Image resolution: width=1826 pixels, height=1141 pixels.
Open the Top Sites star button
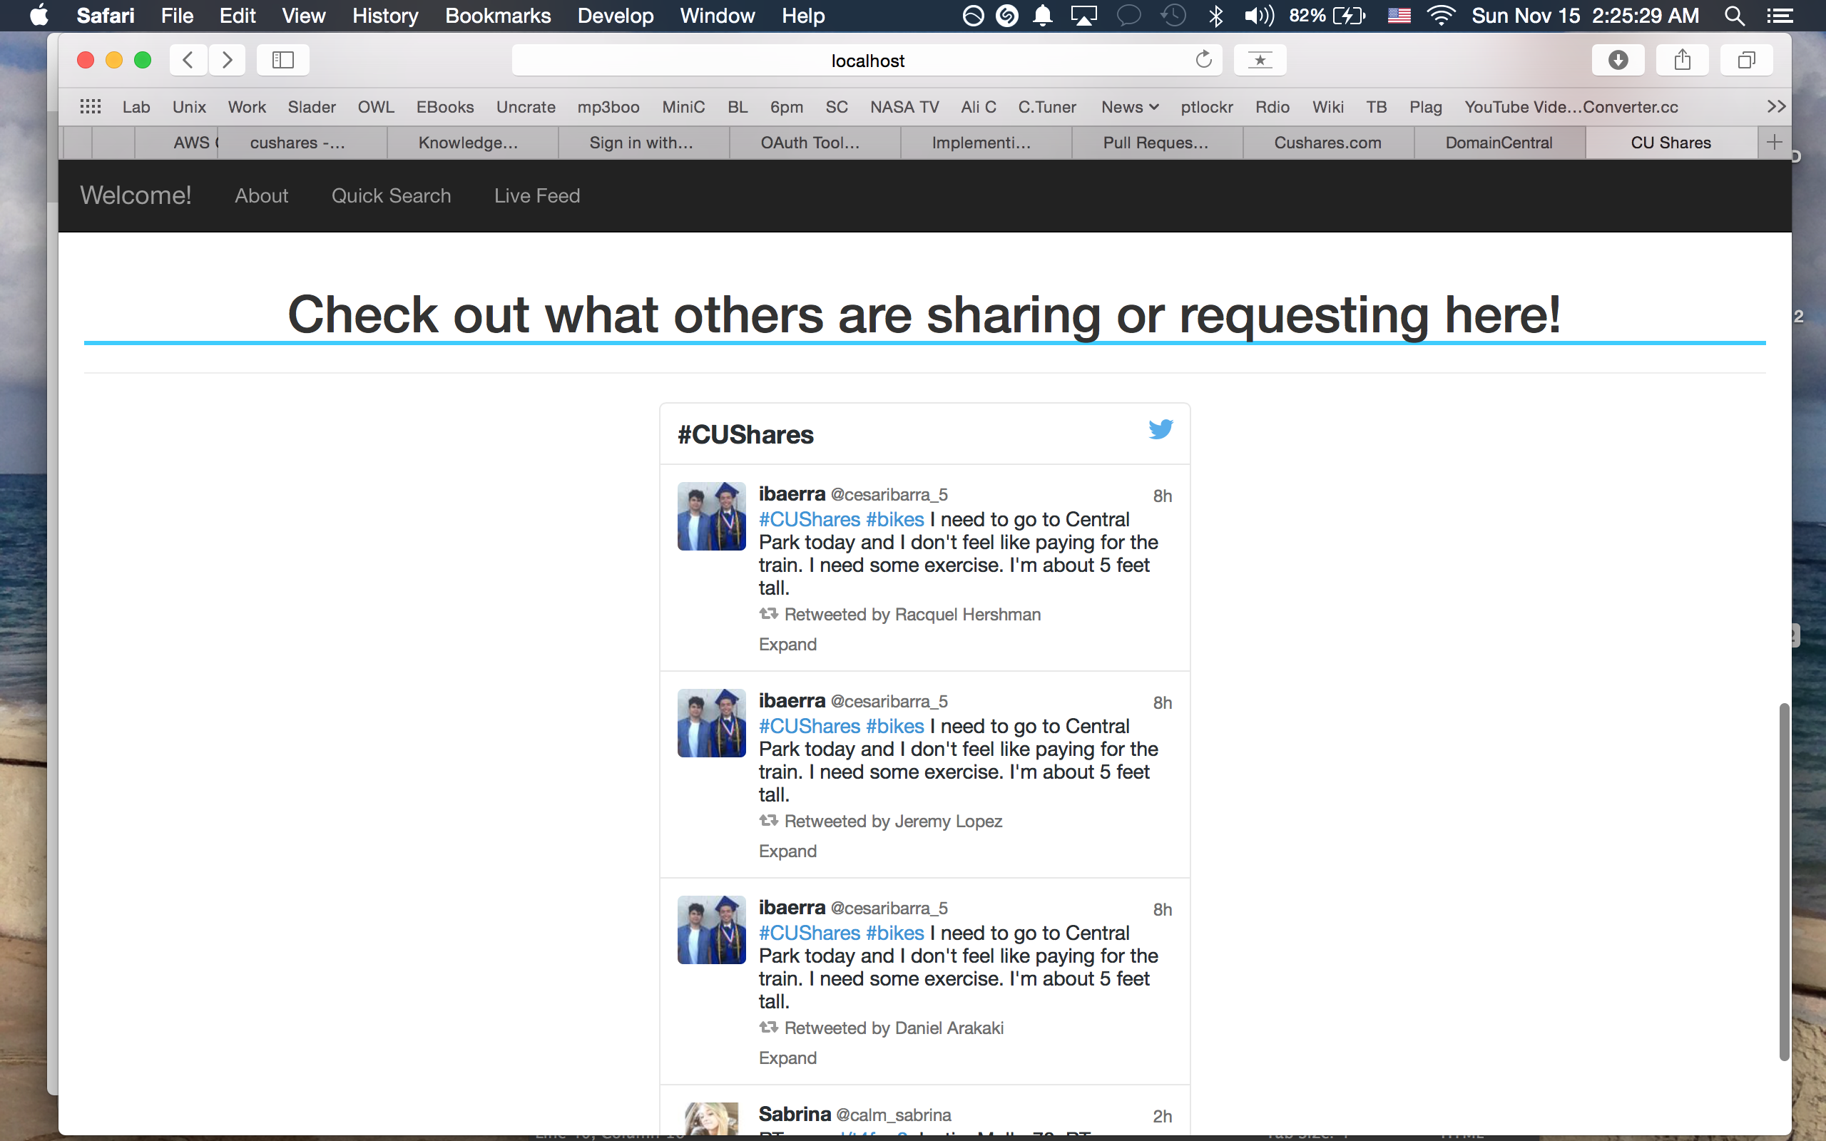click(x=1260, y=60)
